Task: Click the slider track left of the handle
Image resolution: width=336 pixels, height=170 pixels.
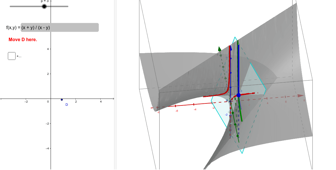Action: [x=26, y=6]
